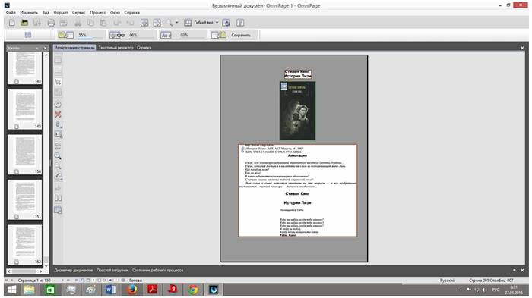This screenshot has width=532, height=298.
Task: Click the book cover image zone
Action: click(298, 111)
